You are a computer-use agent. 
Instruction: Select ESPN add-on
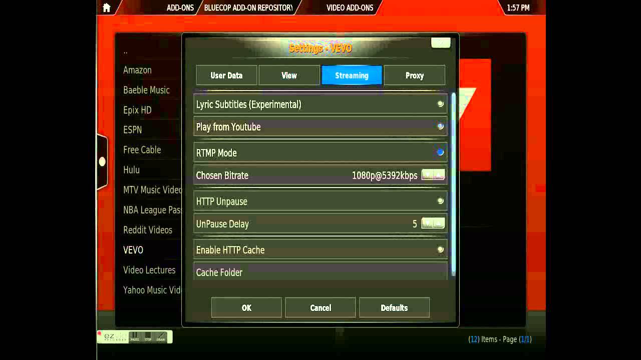[133, 129]
